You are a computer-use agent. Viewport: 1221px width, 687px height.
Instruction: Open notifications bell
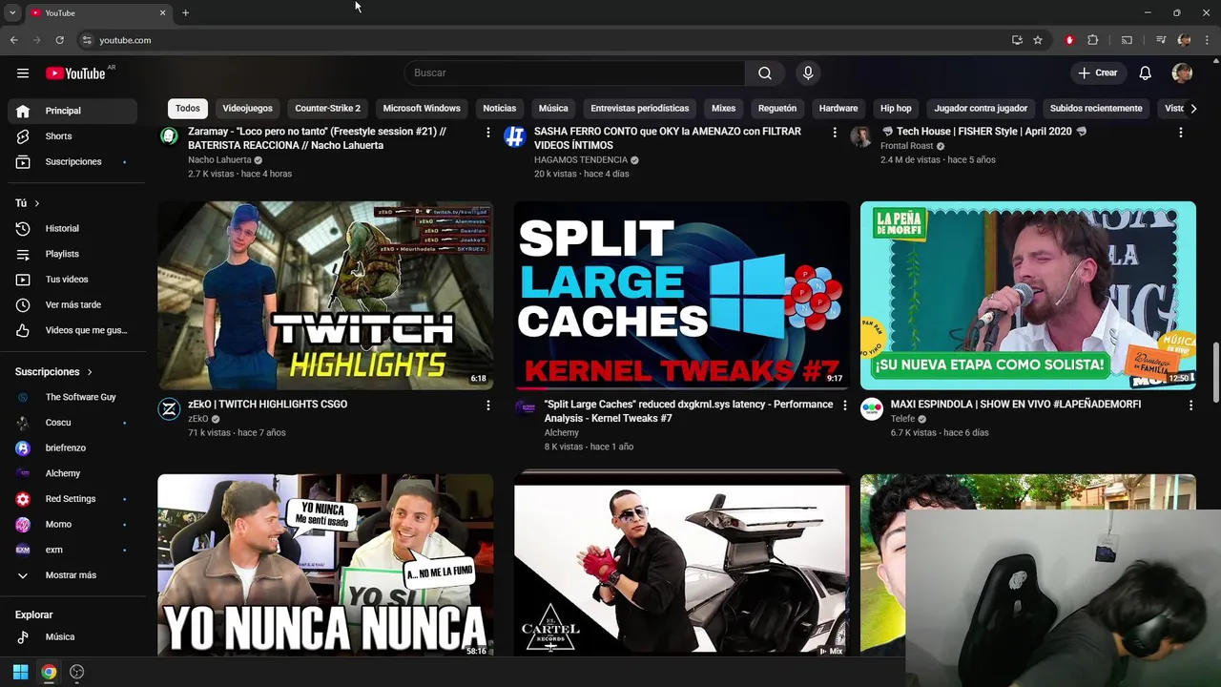click(x=1146, y=73)
